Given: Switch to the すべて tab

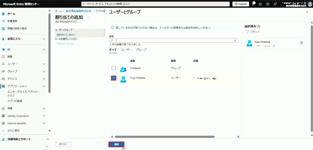Looking at the screenshot, I should (x=113, y=50).
